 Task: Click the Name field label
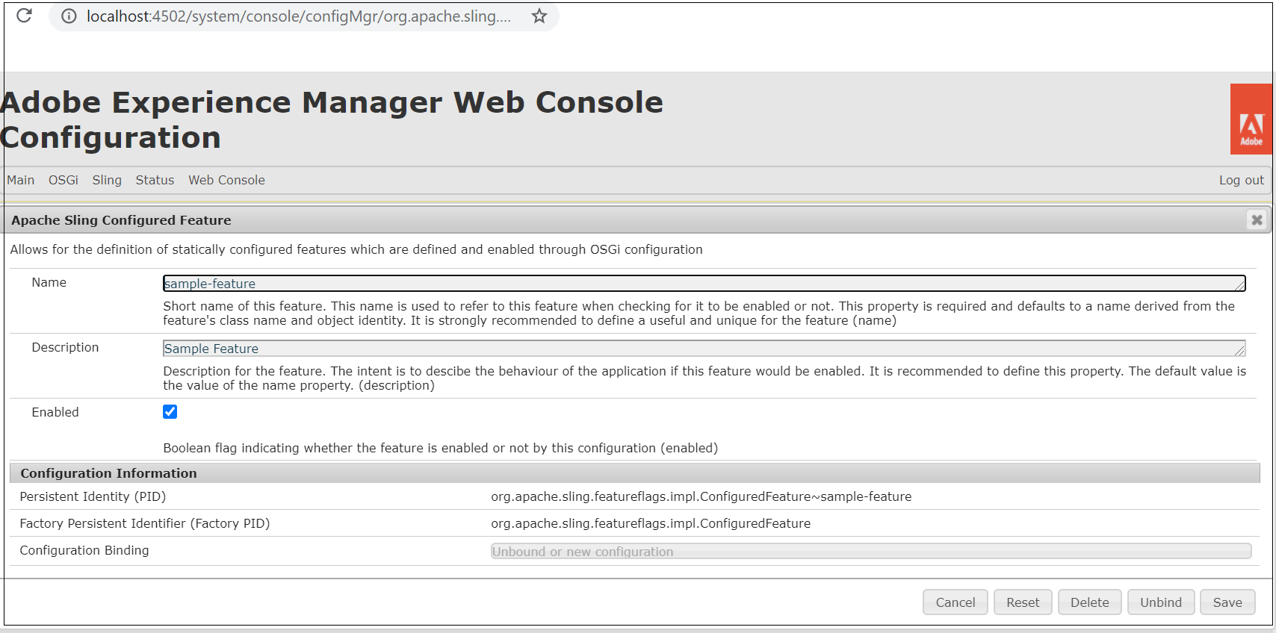[49, 282]
